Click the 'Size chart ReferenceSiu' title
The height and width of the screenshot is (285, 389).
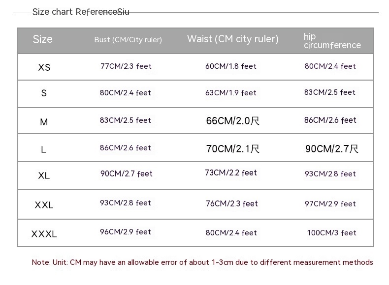(81, 12)
